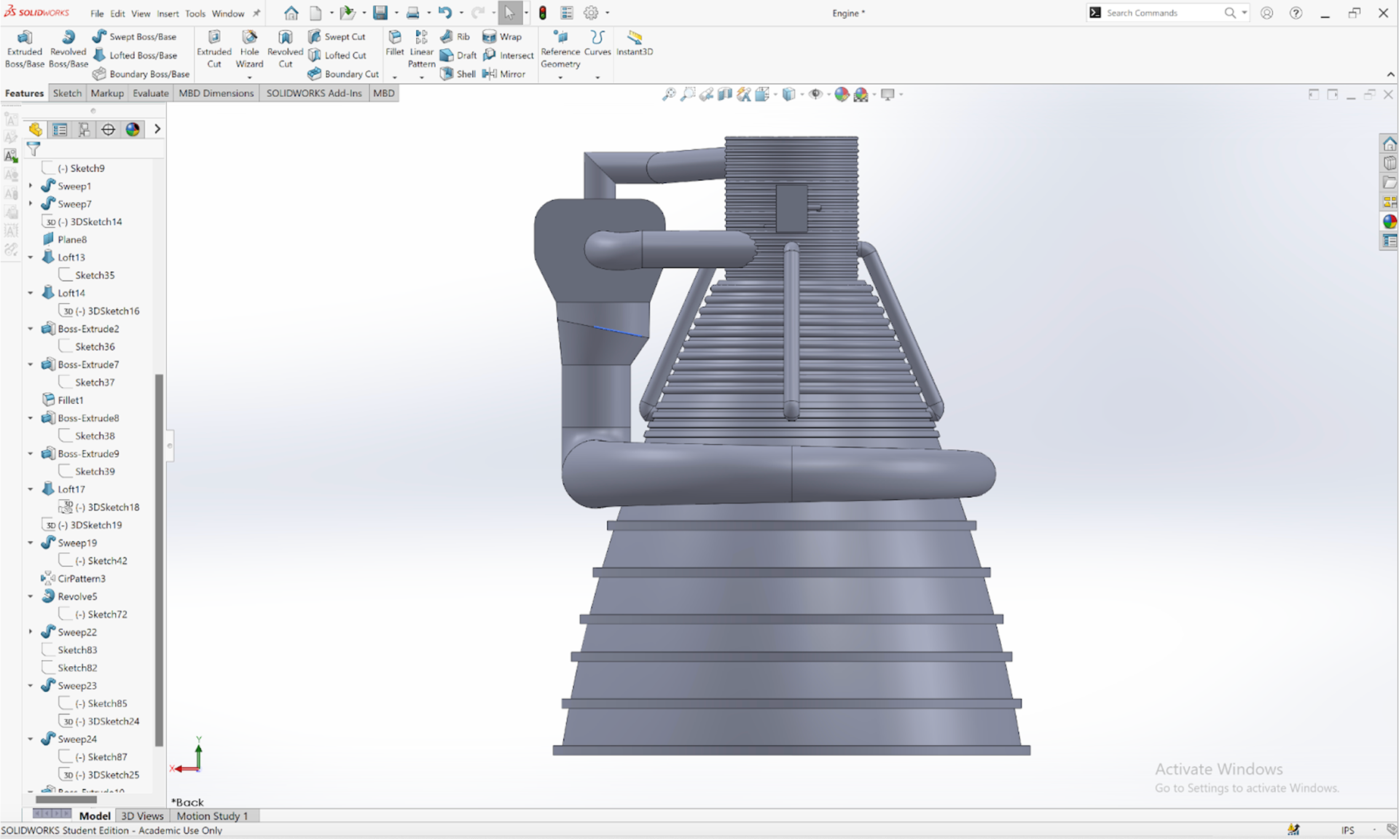Apply the Fillet tool

(x=394, y=44)
